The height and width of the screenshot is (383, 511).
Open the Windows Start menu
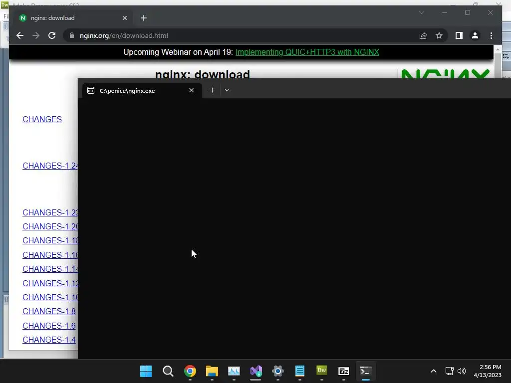146,371
